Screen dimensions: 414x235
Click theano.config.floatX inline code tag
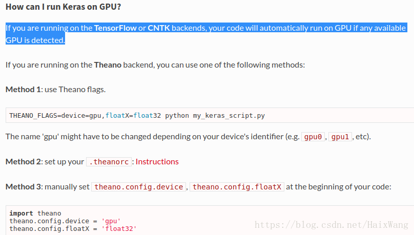(x=237, y=187)
